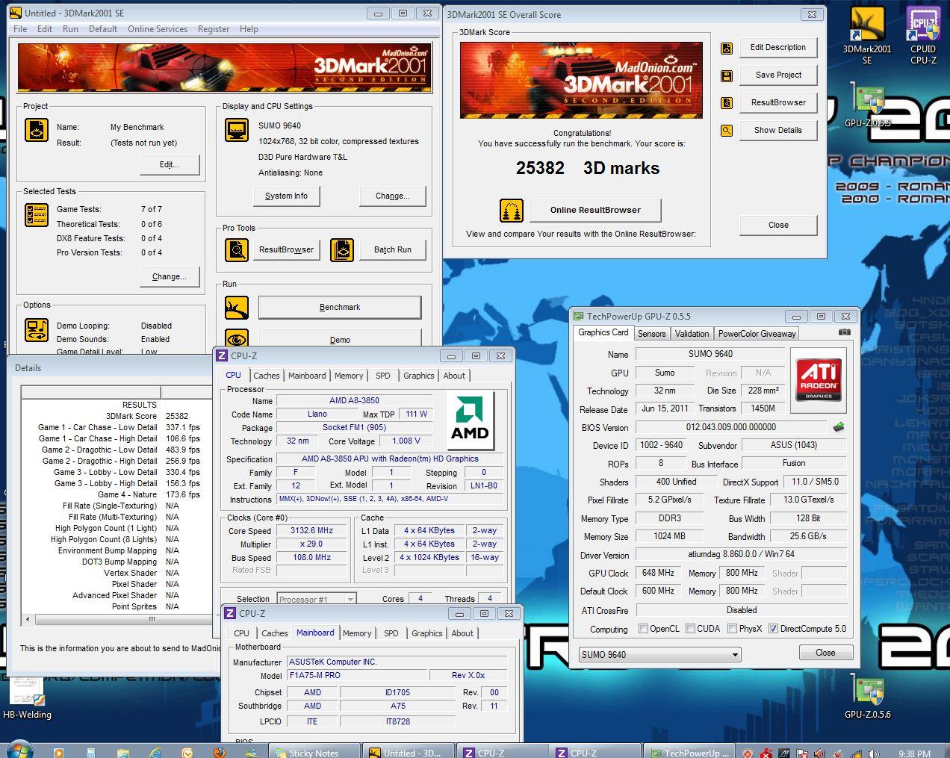Switch to the Sensors tab in GPU-Z
Screen dimensions: 950x758
point(651,334)
